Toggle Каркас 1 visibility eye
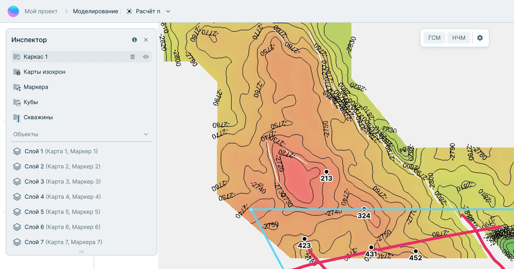514x269 pixels. (146, 57)
